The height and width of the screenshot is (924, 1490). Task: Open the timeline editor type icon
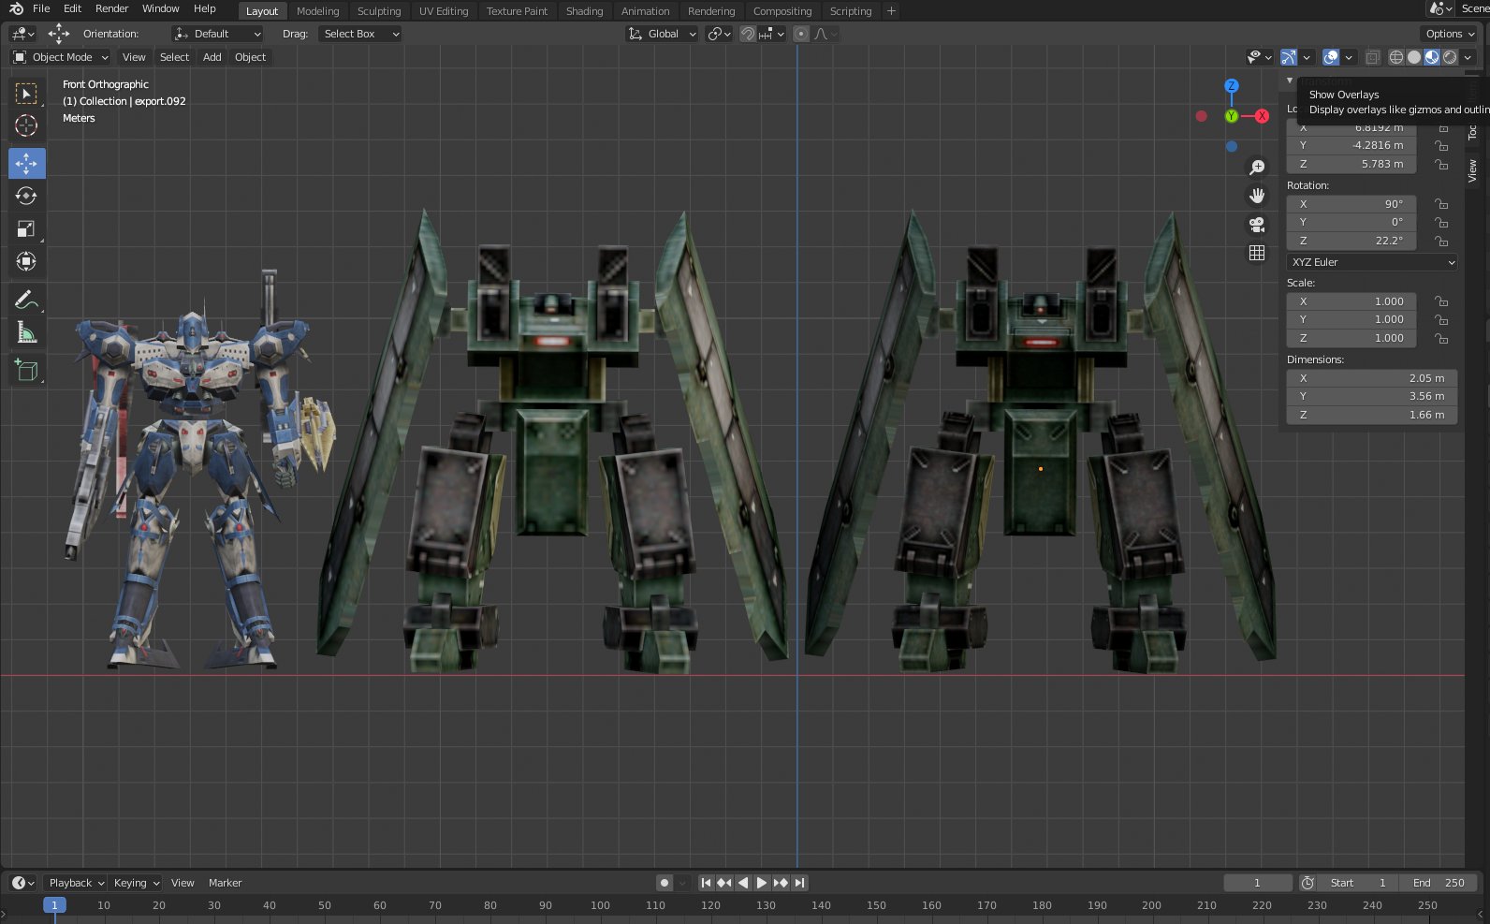22,883
